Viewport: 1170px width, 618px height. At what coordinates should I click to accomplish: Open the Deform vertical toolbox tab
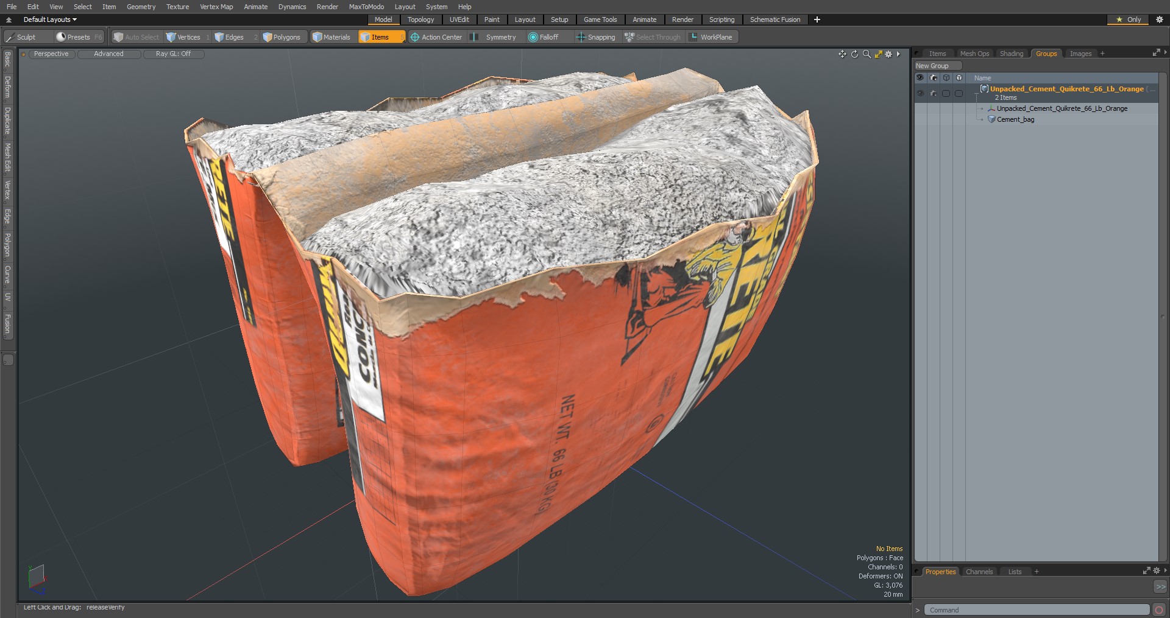click(8, 88)
